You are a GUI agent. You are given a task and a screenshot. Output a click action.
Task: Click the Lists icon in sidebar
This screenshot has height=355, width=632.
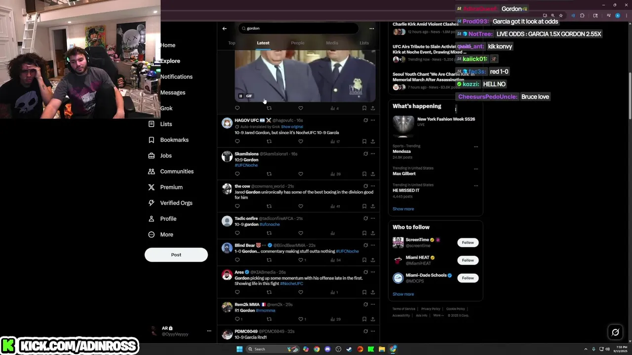[x=152, y=124]
